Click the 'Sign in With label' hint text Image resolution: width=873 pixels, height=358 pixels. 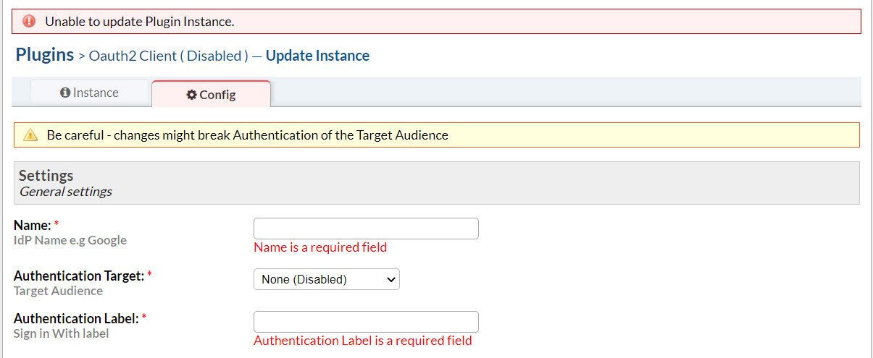pos(61,333)
